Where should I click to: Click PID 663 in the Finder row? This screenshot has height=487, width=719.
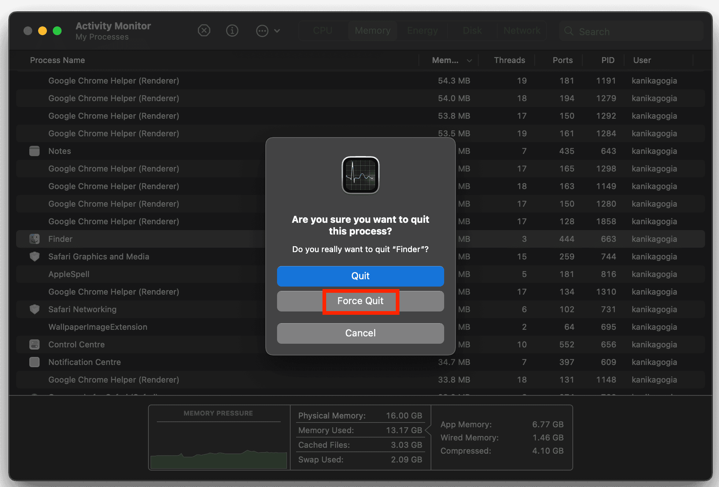coord(608,239)
